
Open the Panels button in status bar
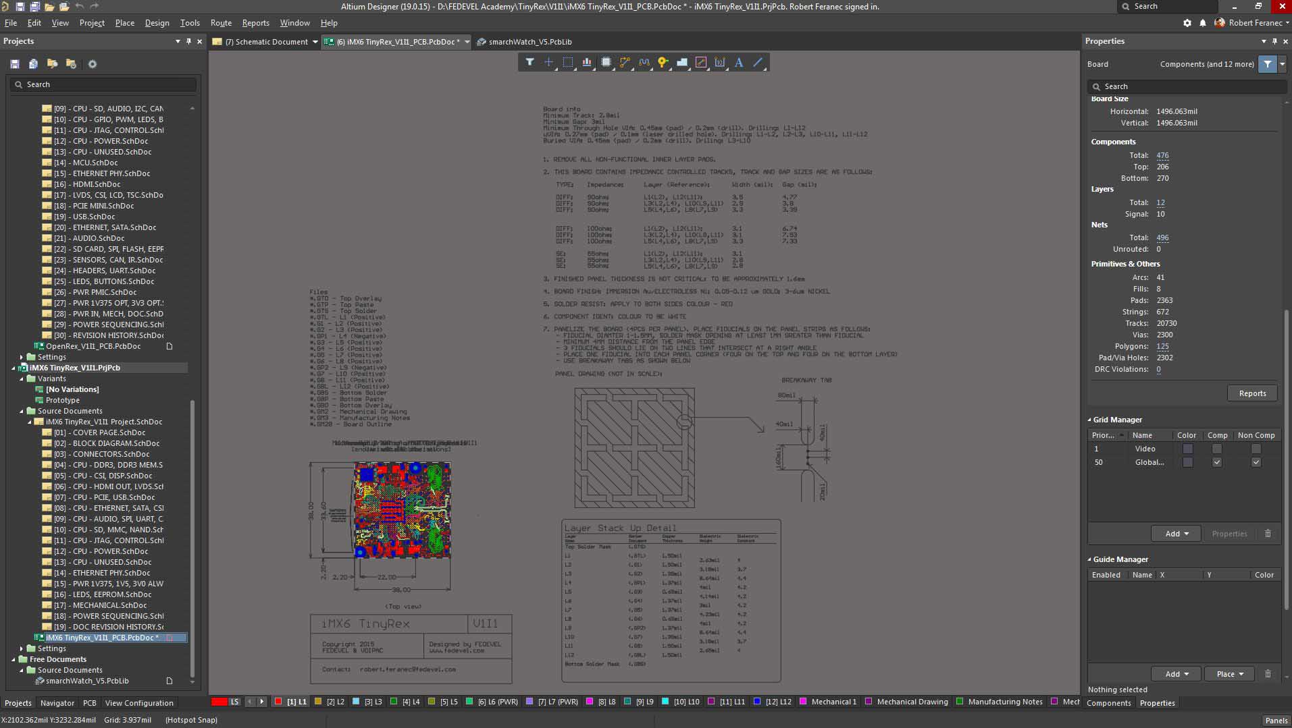1275,721
